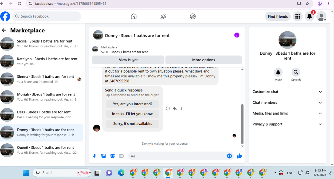Expand Customize chat section
This screenshot has width=334, height=179.
(x=288, y=92)
